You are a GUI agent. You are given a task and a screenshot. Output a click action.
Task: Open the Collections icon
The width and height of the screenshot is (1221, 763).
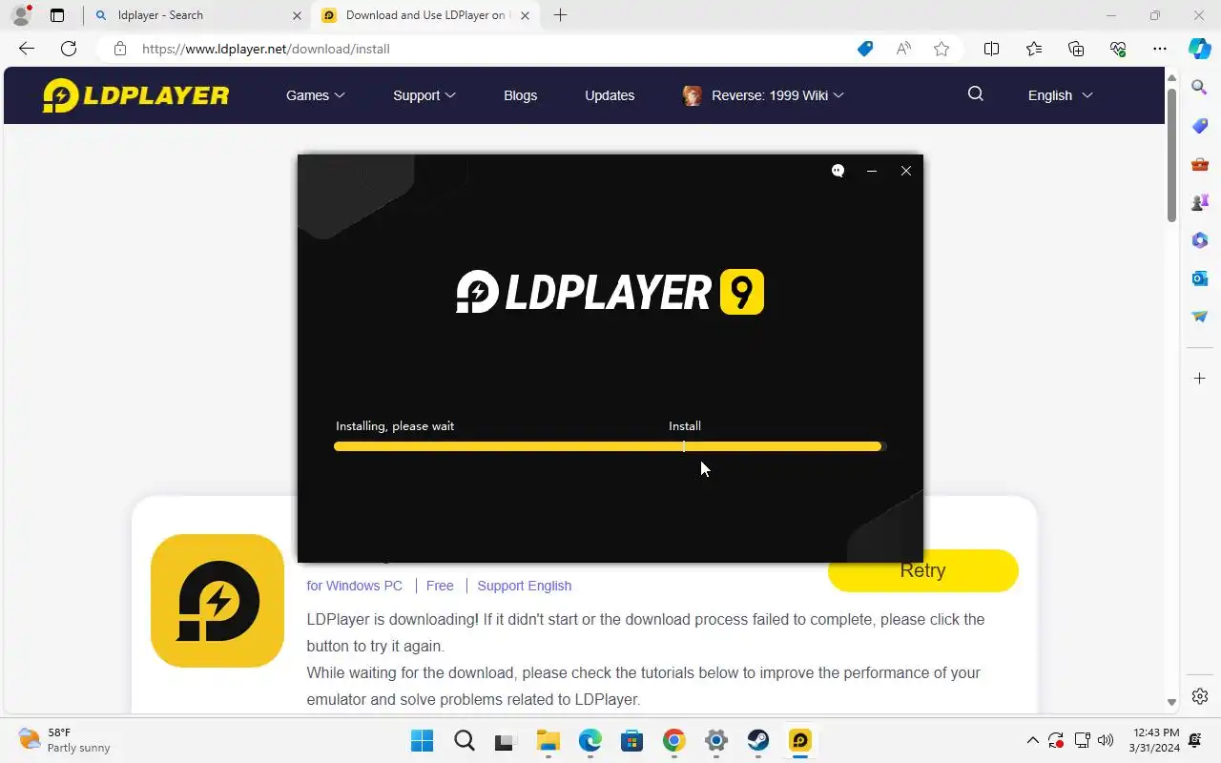[x=1076, y=49]
